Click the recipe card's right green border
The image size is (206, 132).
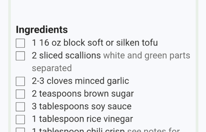point(197,66)
